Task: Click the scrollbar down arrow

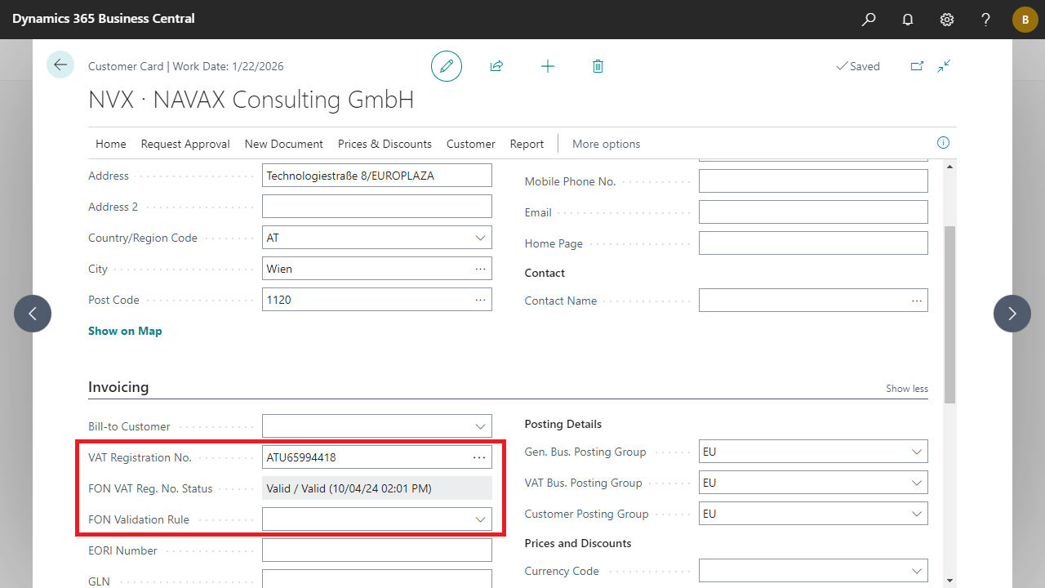Action: point(949,581)
